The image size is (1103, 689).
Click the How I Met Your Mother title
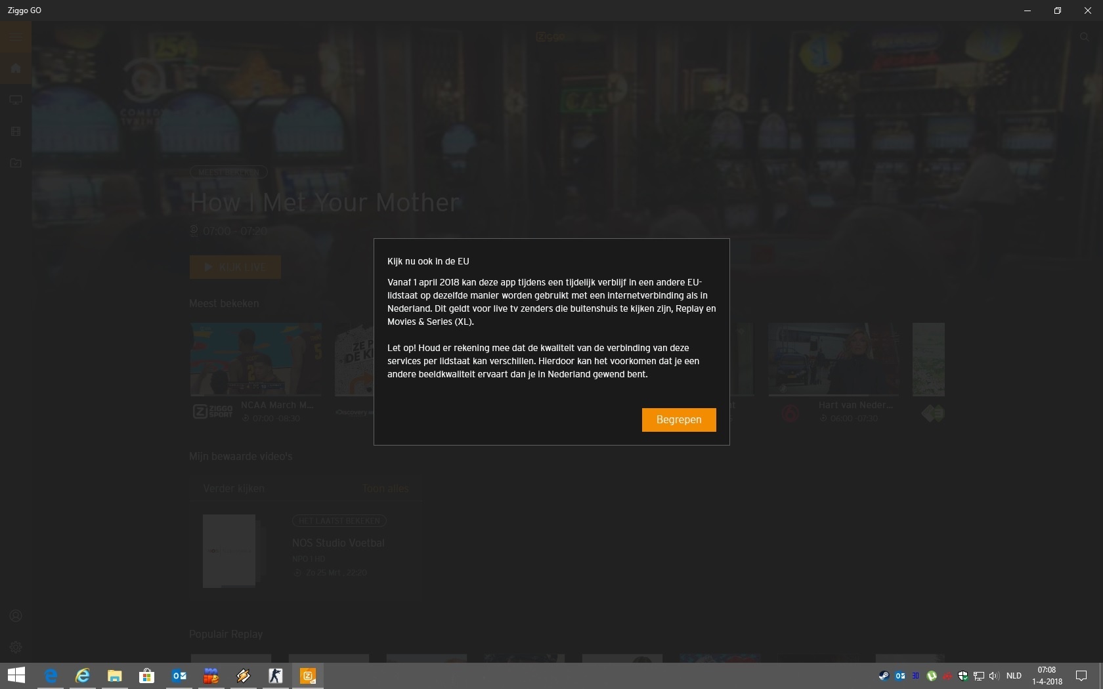(324, 203)
